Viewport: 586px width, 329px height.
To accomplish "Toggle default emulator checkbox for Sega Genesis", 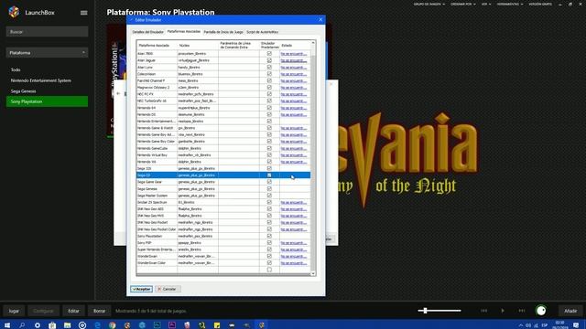I will click(269, 188).
